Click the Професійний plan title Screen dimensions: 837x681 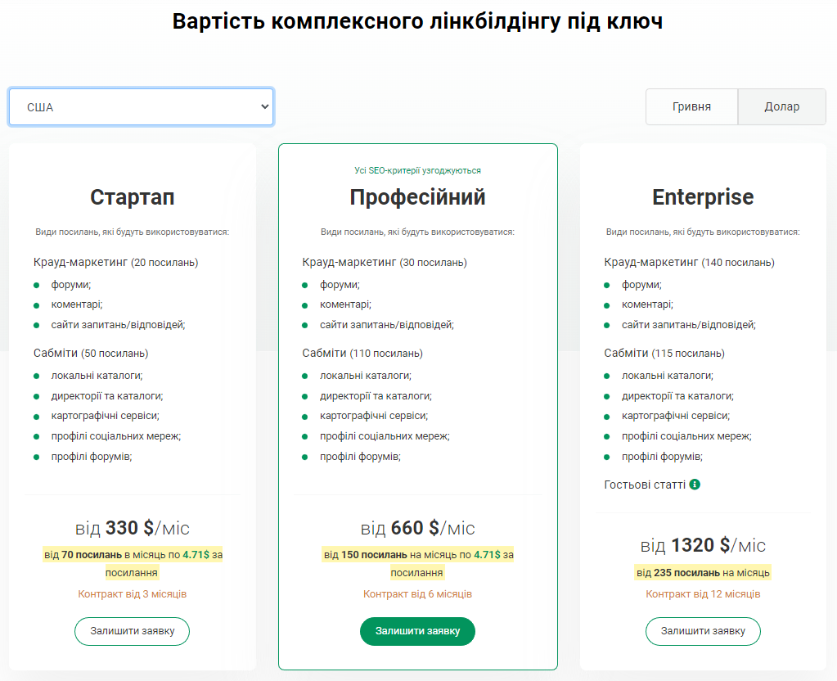pyautogui.click(x=417, y=197)
